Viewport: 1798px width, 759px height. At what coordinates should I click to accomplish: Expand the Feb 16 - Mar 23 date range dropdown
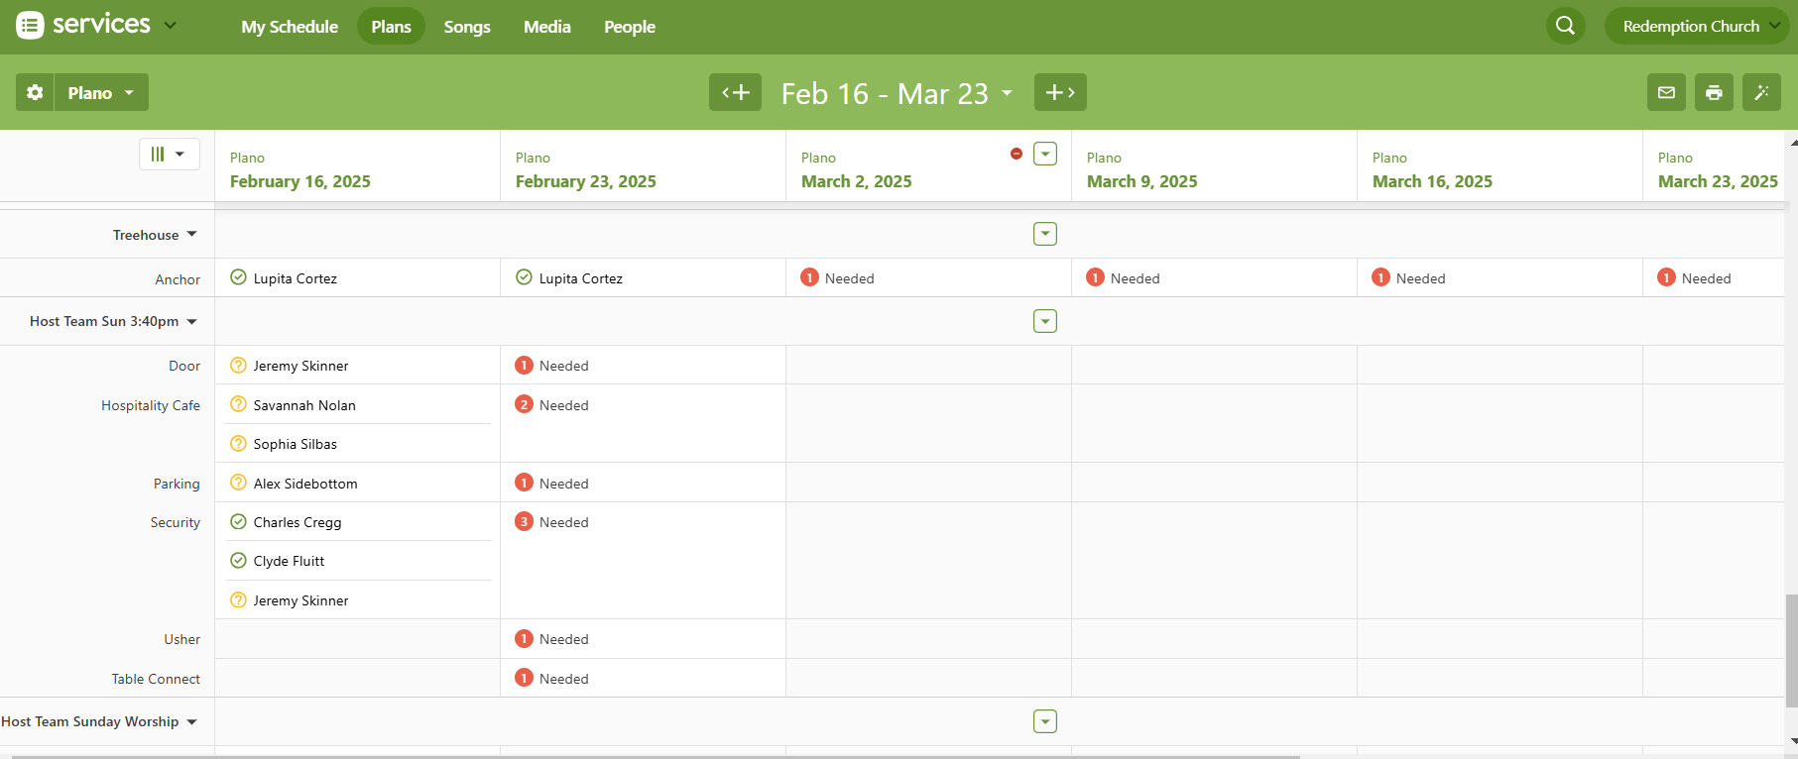pyautogui.click(x=1007, y=93)
